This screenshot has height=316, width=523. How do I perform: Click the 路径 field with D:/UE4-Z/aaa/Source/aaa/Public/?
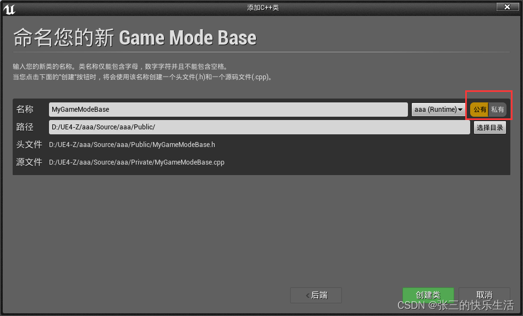tap(259, 127)
